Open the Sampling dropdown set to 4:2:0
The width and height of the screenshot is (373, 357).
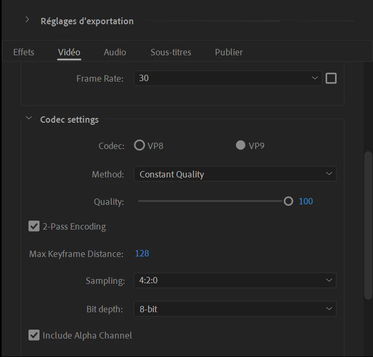click(234, 281)
